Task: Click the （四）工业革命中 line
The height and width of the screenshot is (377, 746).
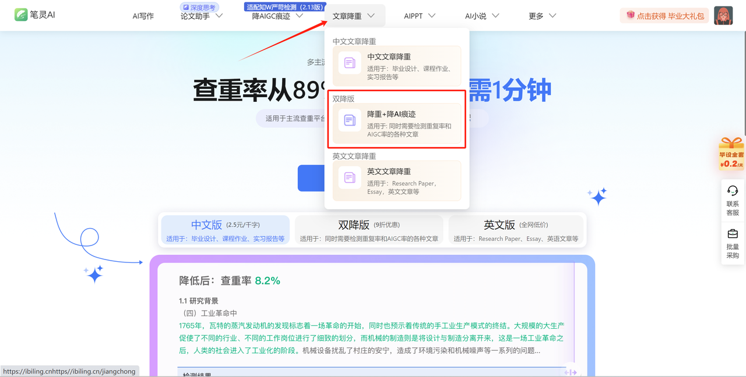Action: point(208,313)
